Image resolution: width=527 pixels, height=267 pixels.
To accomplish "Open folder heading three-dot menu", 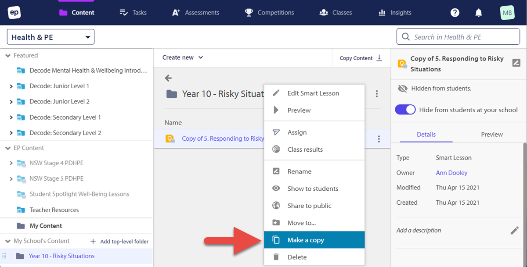I will tap(377, 94).
